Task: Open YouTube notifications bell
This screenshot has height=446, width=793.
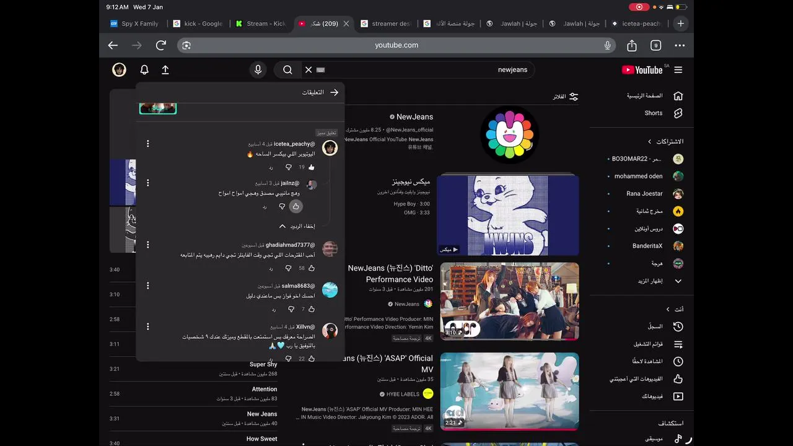Action: click(x=144, y=70)
